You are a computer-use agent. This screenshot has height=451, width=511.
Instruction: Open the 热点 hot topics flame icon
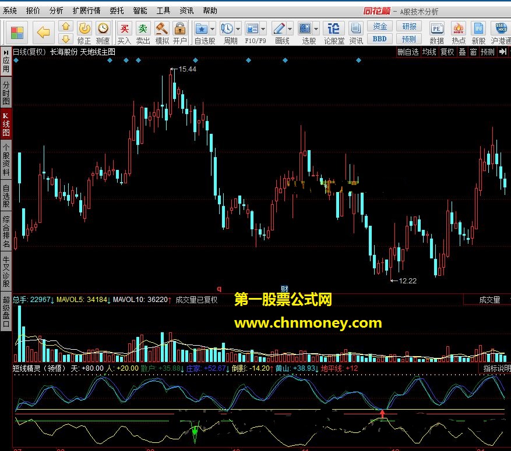coord(459,33)
